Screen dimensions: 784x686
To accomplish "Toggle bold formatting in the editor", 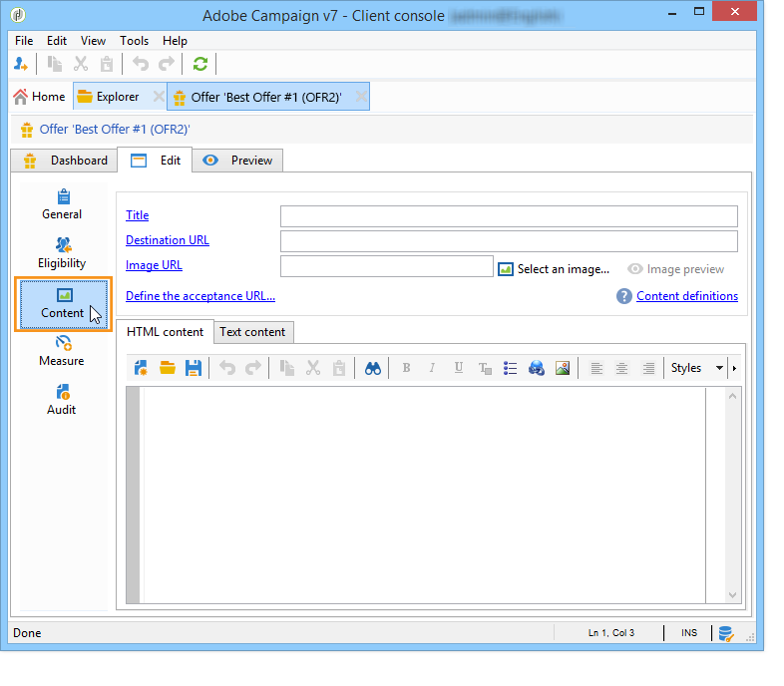I will [407, 368].
